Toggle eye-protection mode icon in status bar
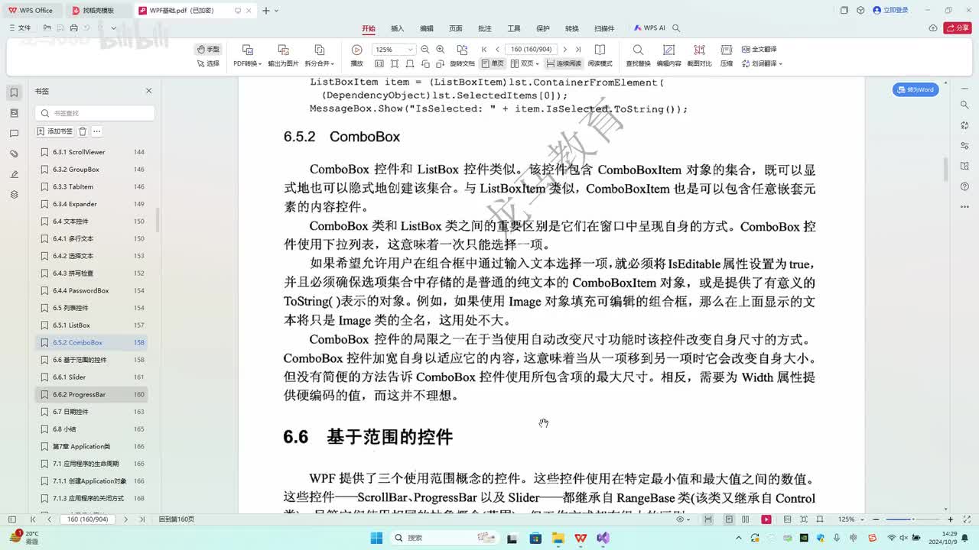 [x=682, y=519]
